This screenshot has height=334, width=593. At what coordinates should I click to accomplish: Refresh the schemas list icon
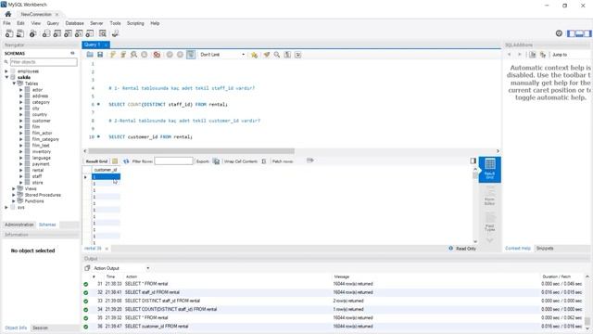pos(72,54)
